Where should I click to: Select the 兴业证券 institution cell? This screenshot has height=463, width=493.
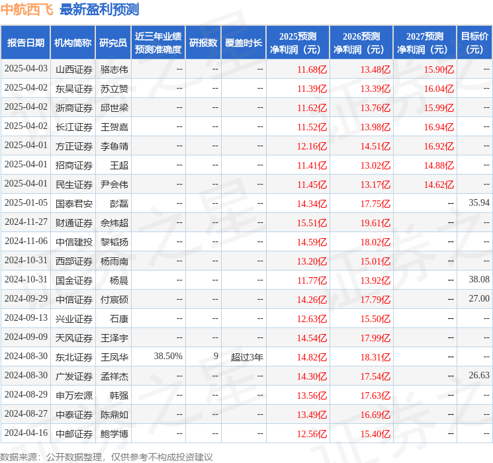pyautogui.click(x=74, y=319)
